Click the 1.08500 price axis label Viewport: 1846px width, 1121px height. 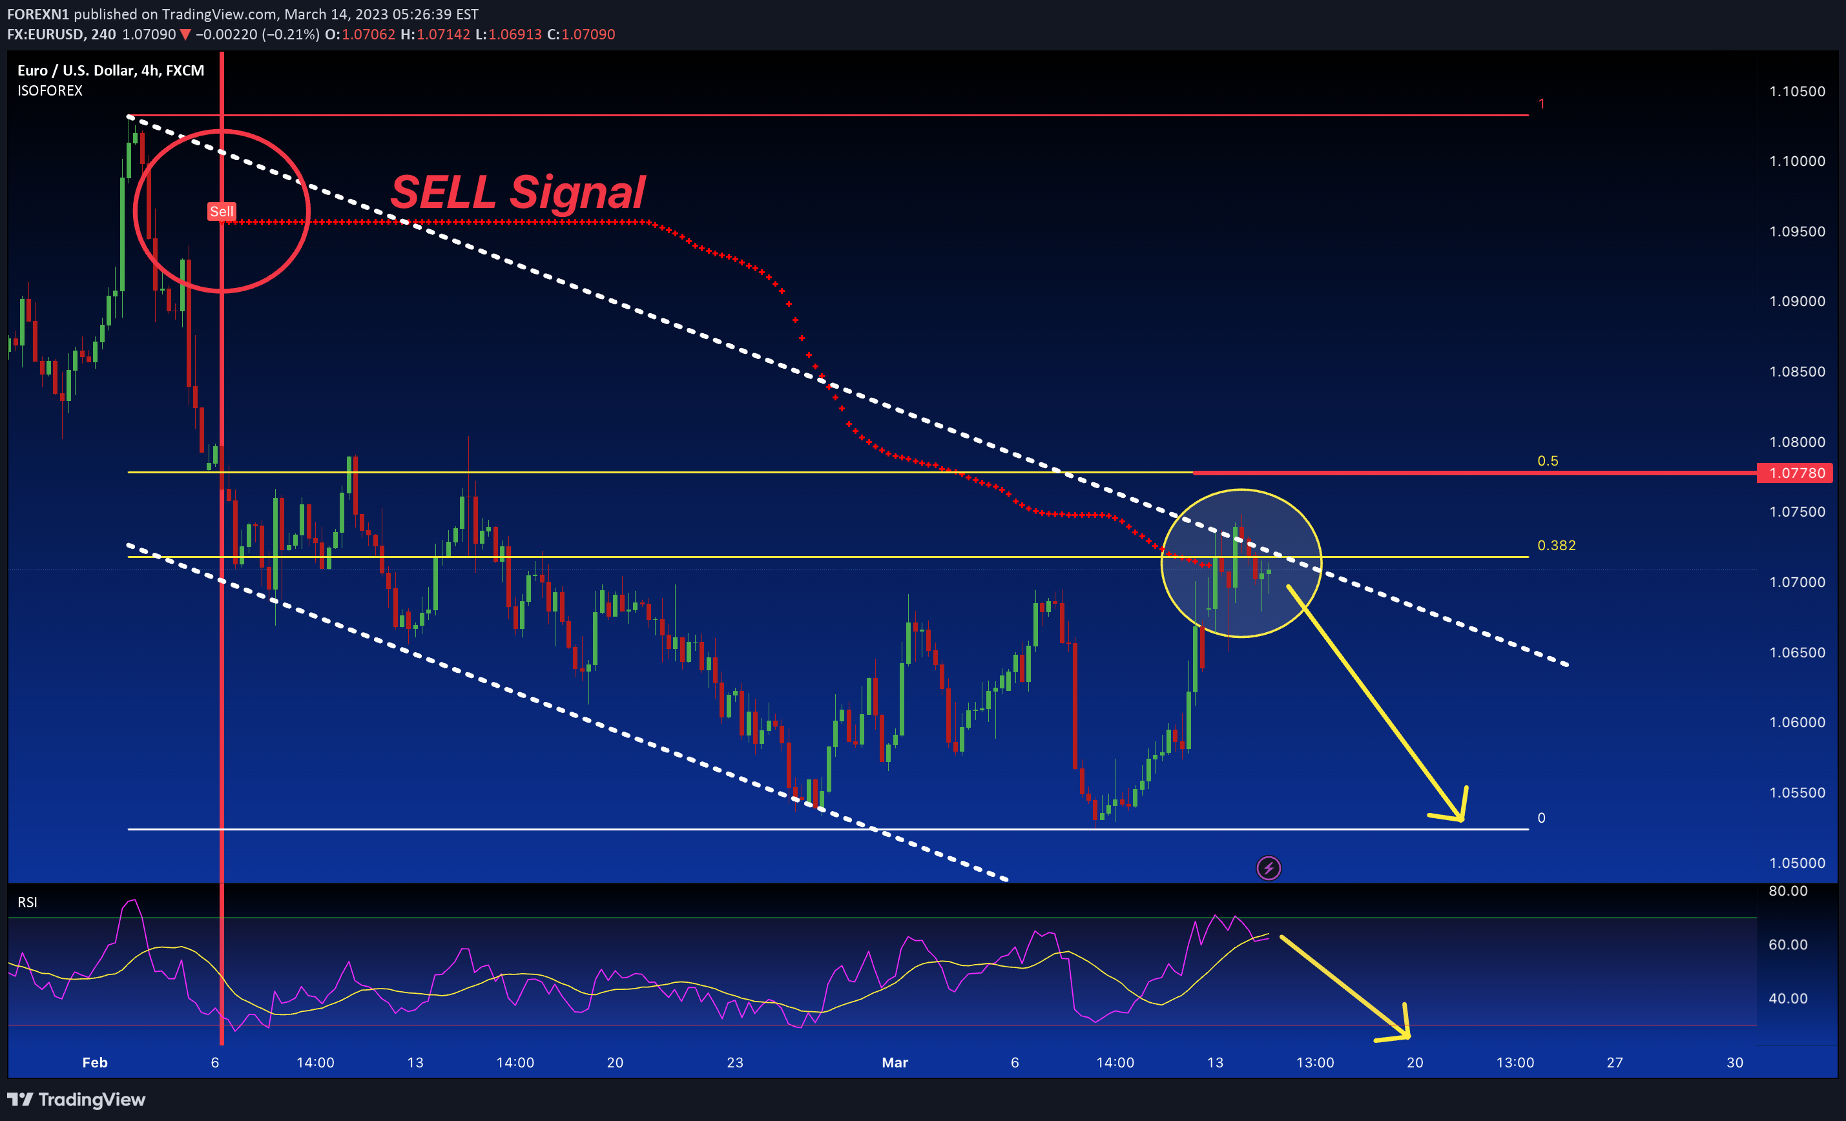click(1798, 371)
